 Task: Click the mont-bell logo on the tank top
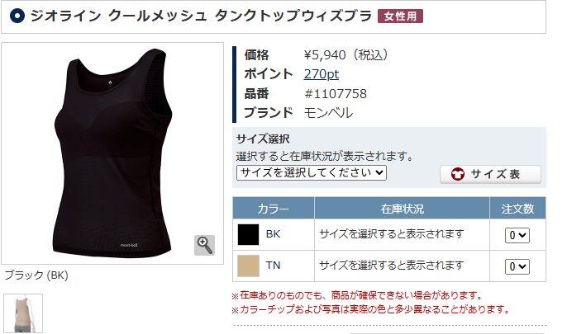pos(129,245)
